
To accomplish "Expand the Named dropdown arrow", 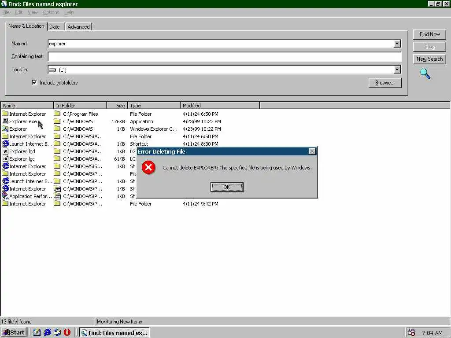I will 397,44.
